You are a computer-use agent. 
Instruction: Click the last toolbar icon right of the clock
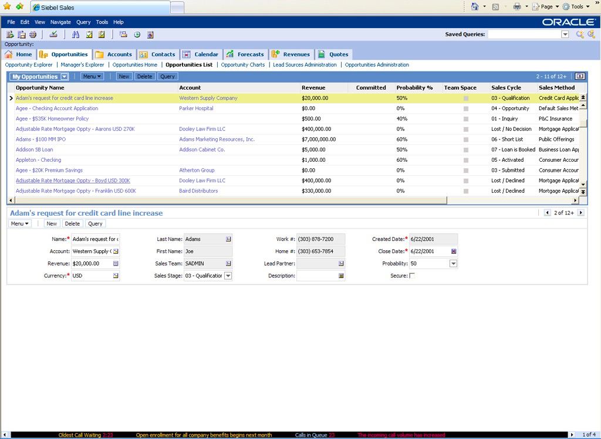[150, 35]
